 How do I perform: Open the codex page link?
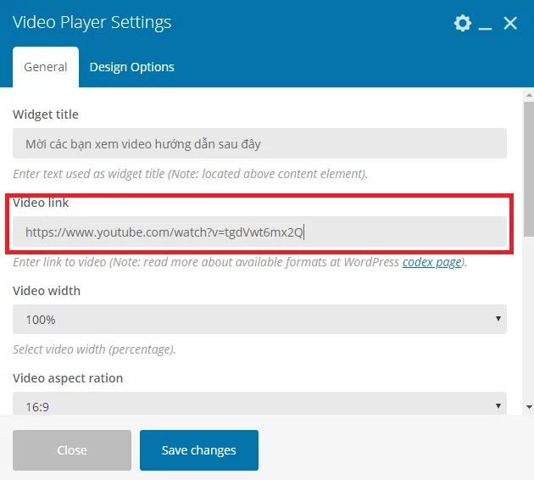(x=432, y=262)
